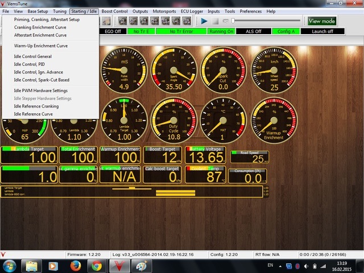
Task: Open Idle Reference Cranking
Action: [51, 106]
